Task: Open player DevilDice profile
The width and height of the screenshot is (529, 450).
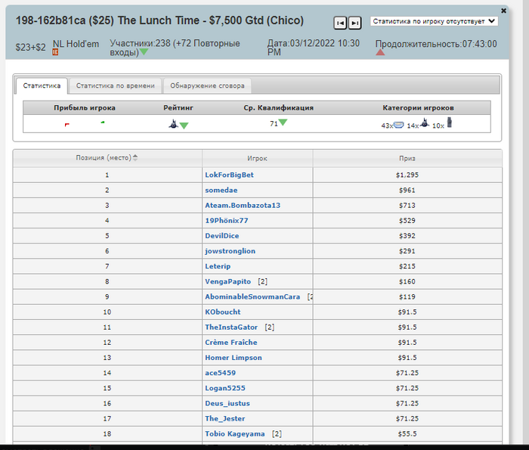Action: [222, 236]
